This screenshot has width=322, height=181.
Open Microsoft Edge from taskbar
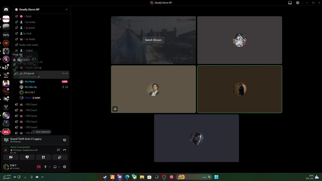[x=127, y=177]
